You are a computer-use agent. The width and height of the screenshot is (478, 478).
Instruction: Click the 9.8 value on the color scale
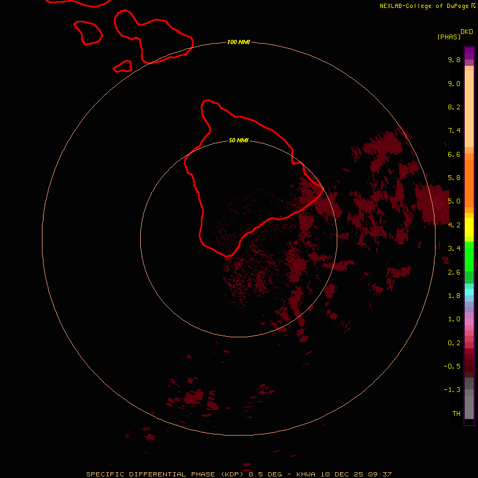[x=454, y=59]
